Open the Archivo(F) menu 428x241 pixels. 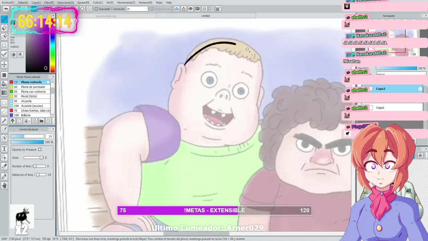8,3
